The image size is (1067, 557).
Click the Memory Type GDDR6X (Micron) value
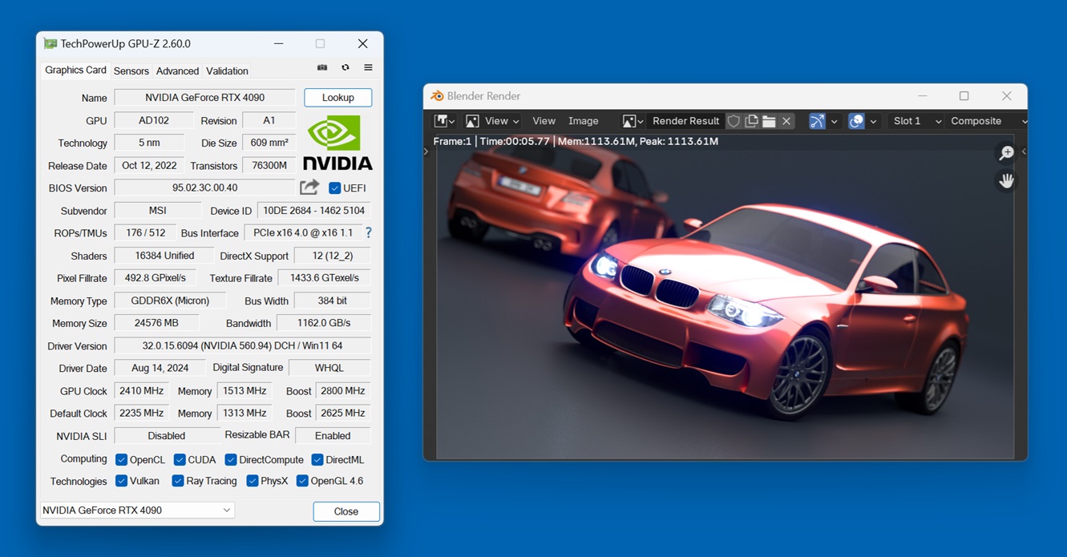coord(170,301)
